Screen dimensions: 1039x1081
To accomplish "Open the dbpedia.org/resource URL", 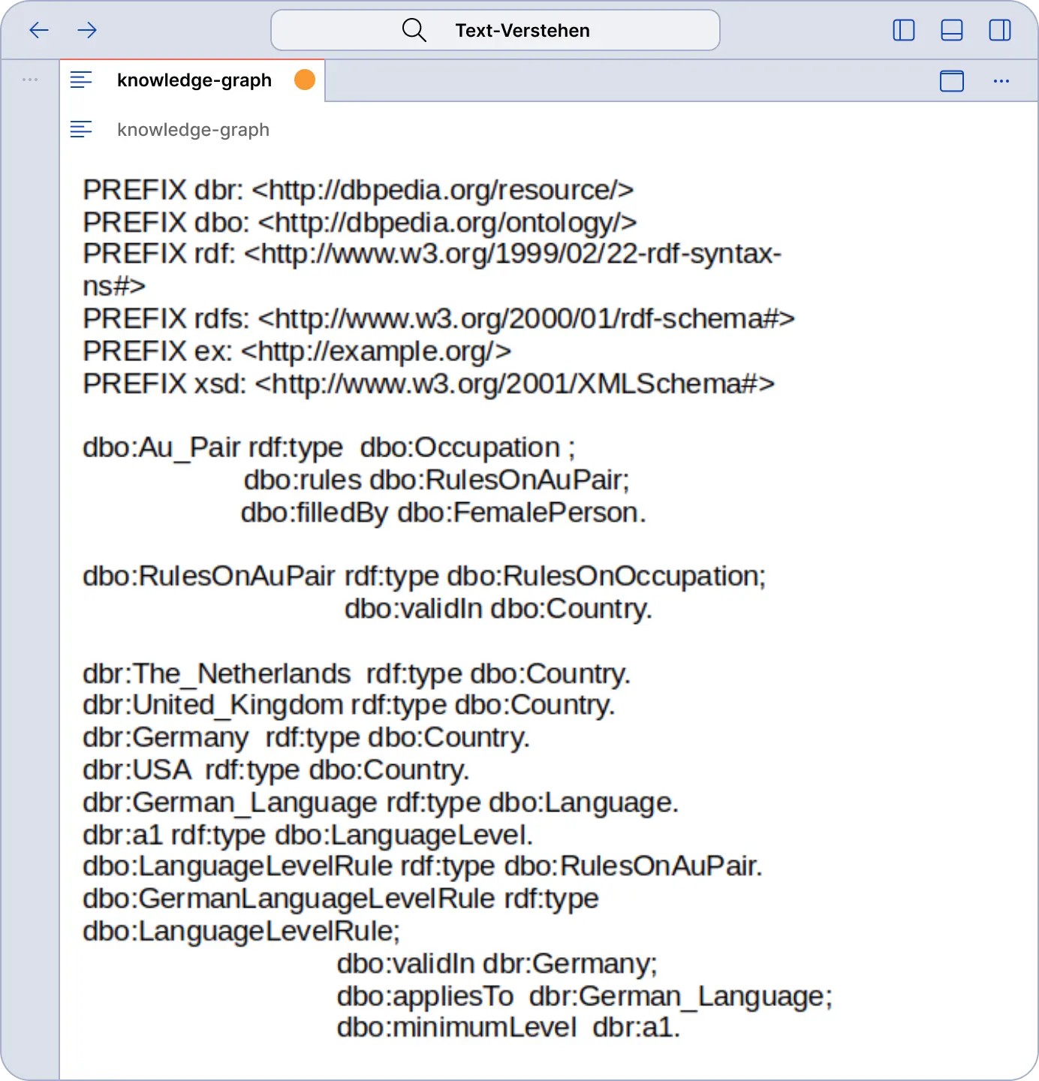I will tap(442, 191).
